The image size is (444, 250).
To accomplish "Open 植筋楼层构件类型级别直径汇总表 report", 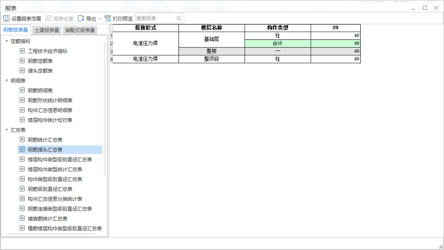I will (65, 229).
